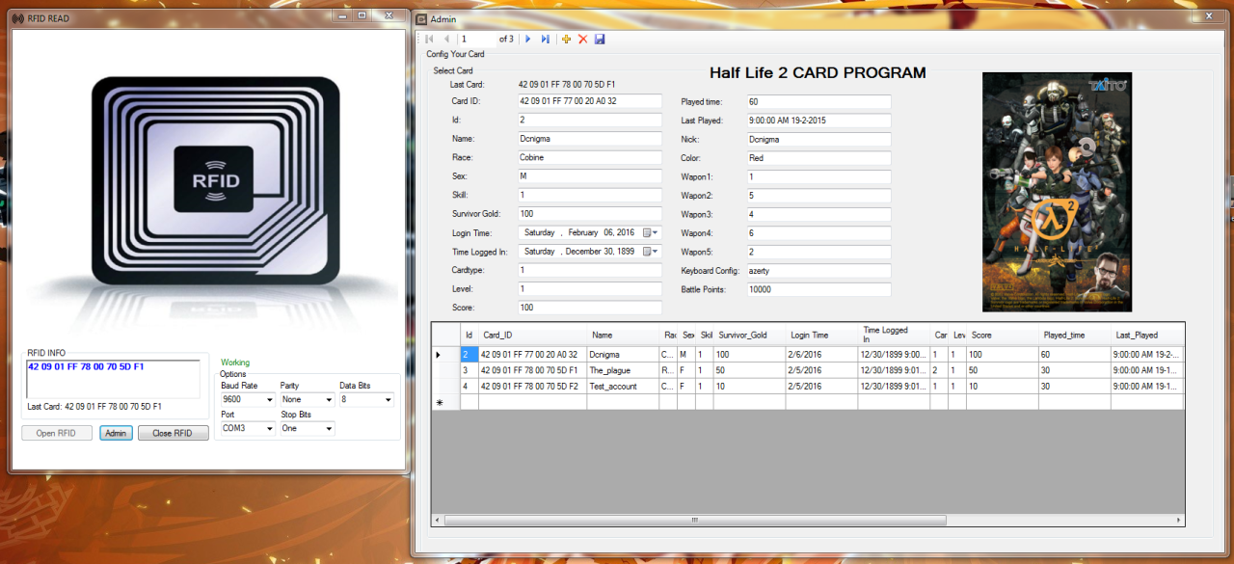This screenshot has height=564, width=1234.
Task: Click the Survivor_Gold column header
Action: (x=749, y=335)
